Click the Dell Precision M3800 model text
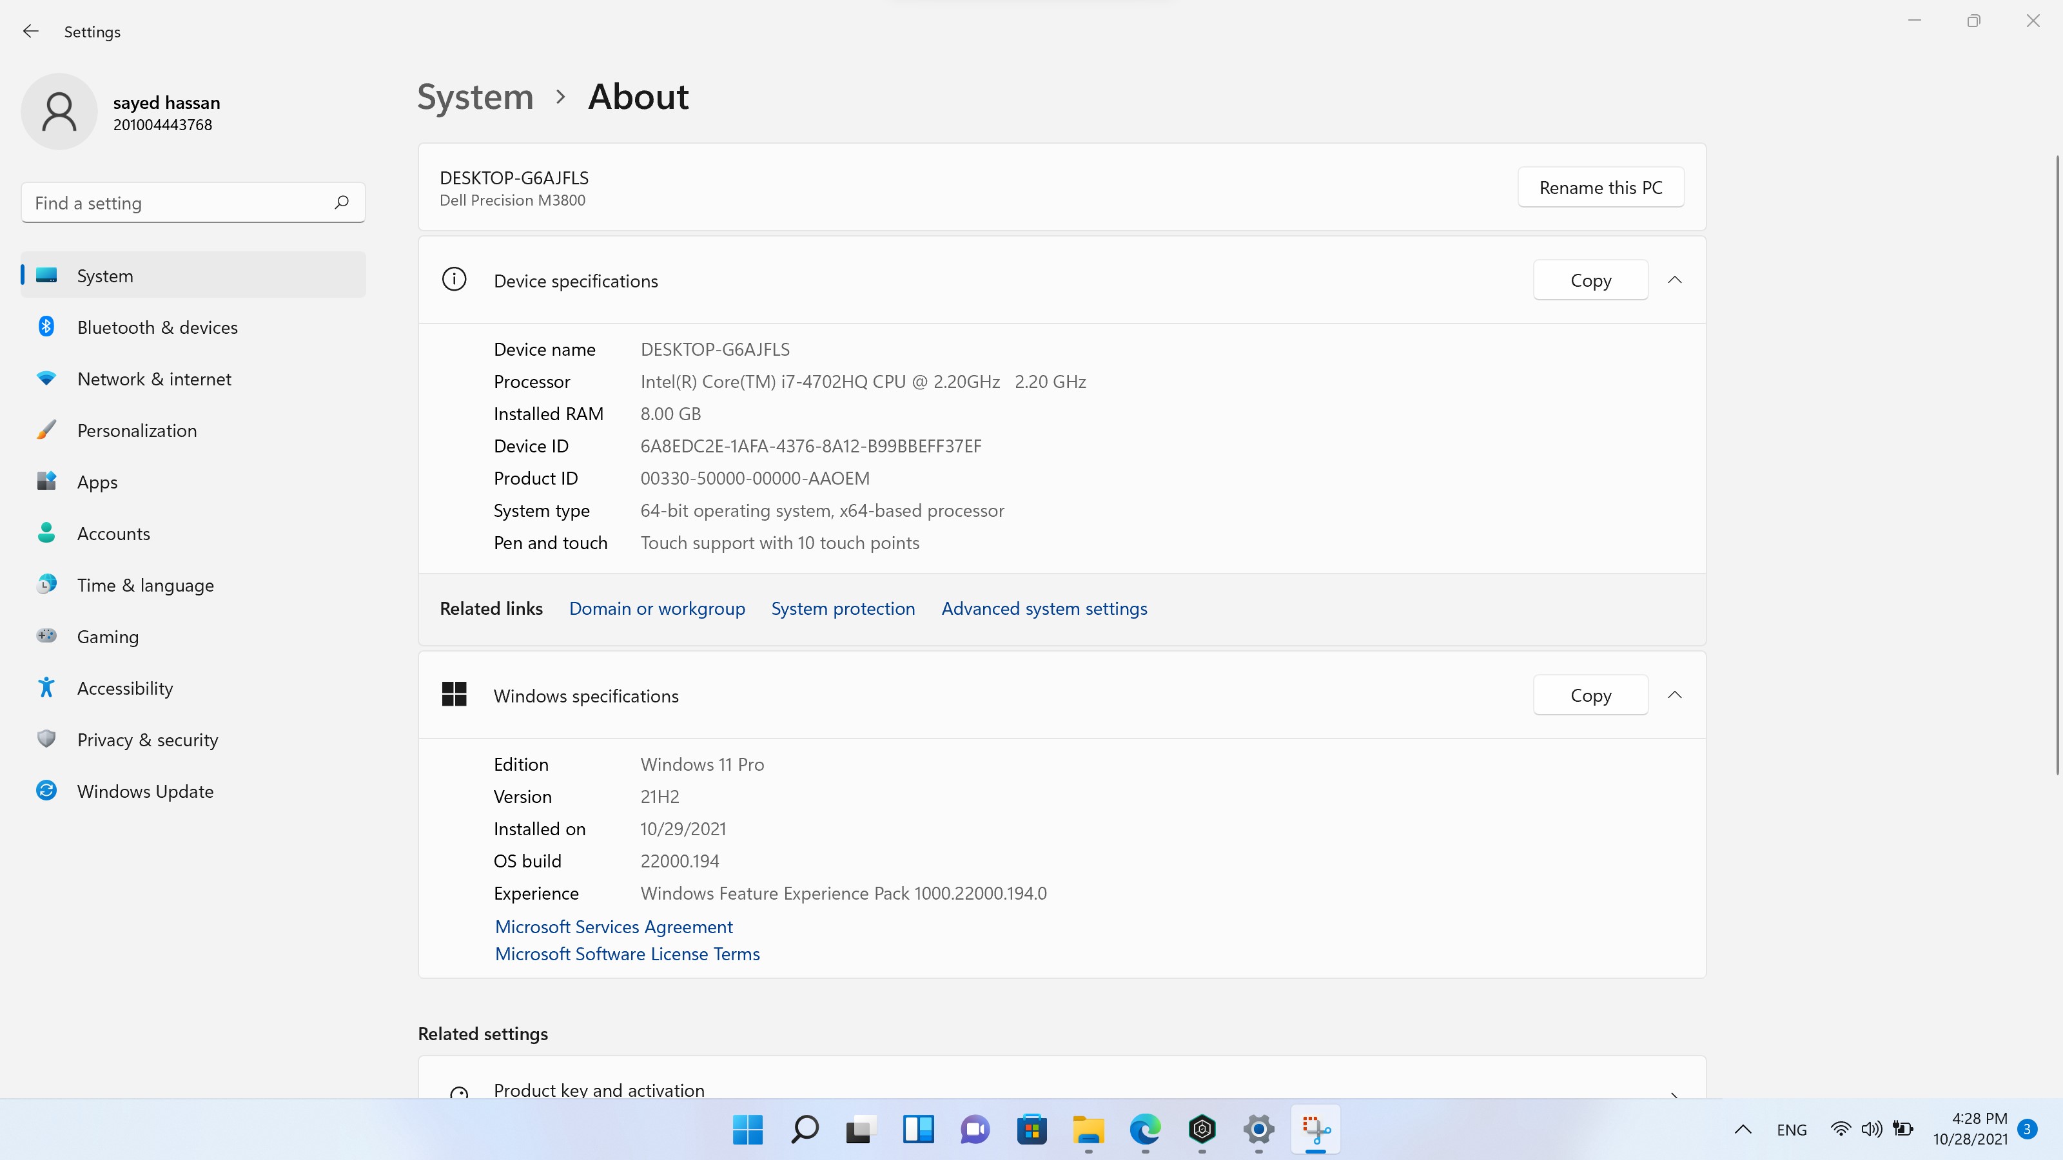 click(x=512, y=200)
